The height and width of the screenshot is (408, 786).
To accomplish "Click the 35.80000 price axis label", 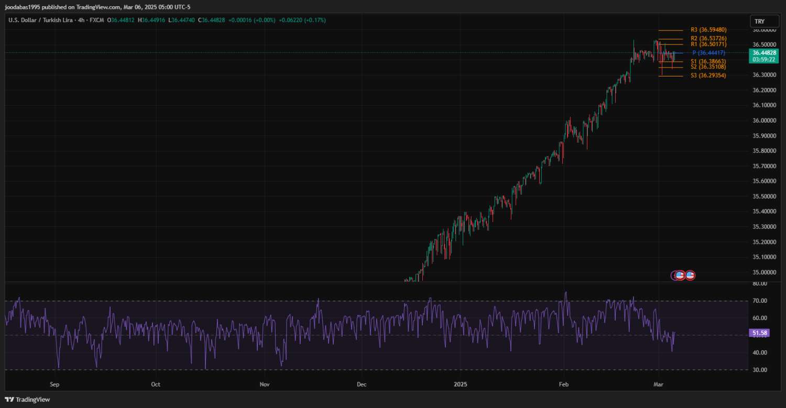I will (x=765, y=151).
